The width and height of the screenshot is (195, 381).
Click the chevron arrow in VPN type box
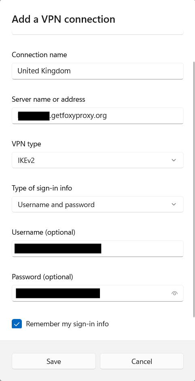click(174, 160)
